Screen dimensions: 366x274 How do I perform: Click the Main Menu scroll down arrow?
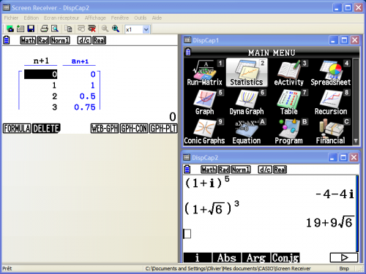(x=356, y=141)
